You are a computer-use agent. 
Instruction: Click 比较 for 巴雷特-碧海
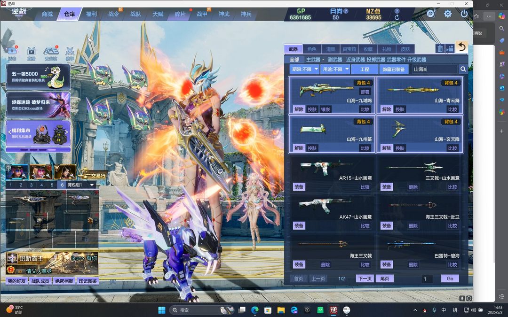point(452,264)
